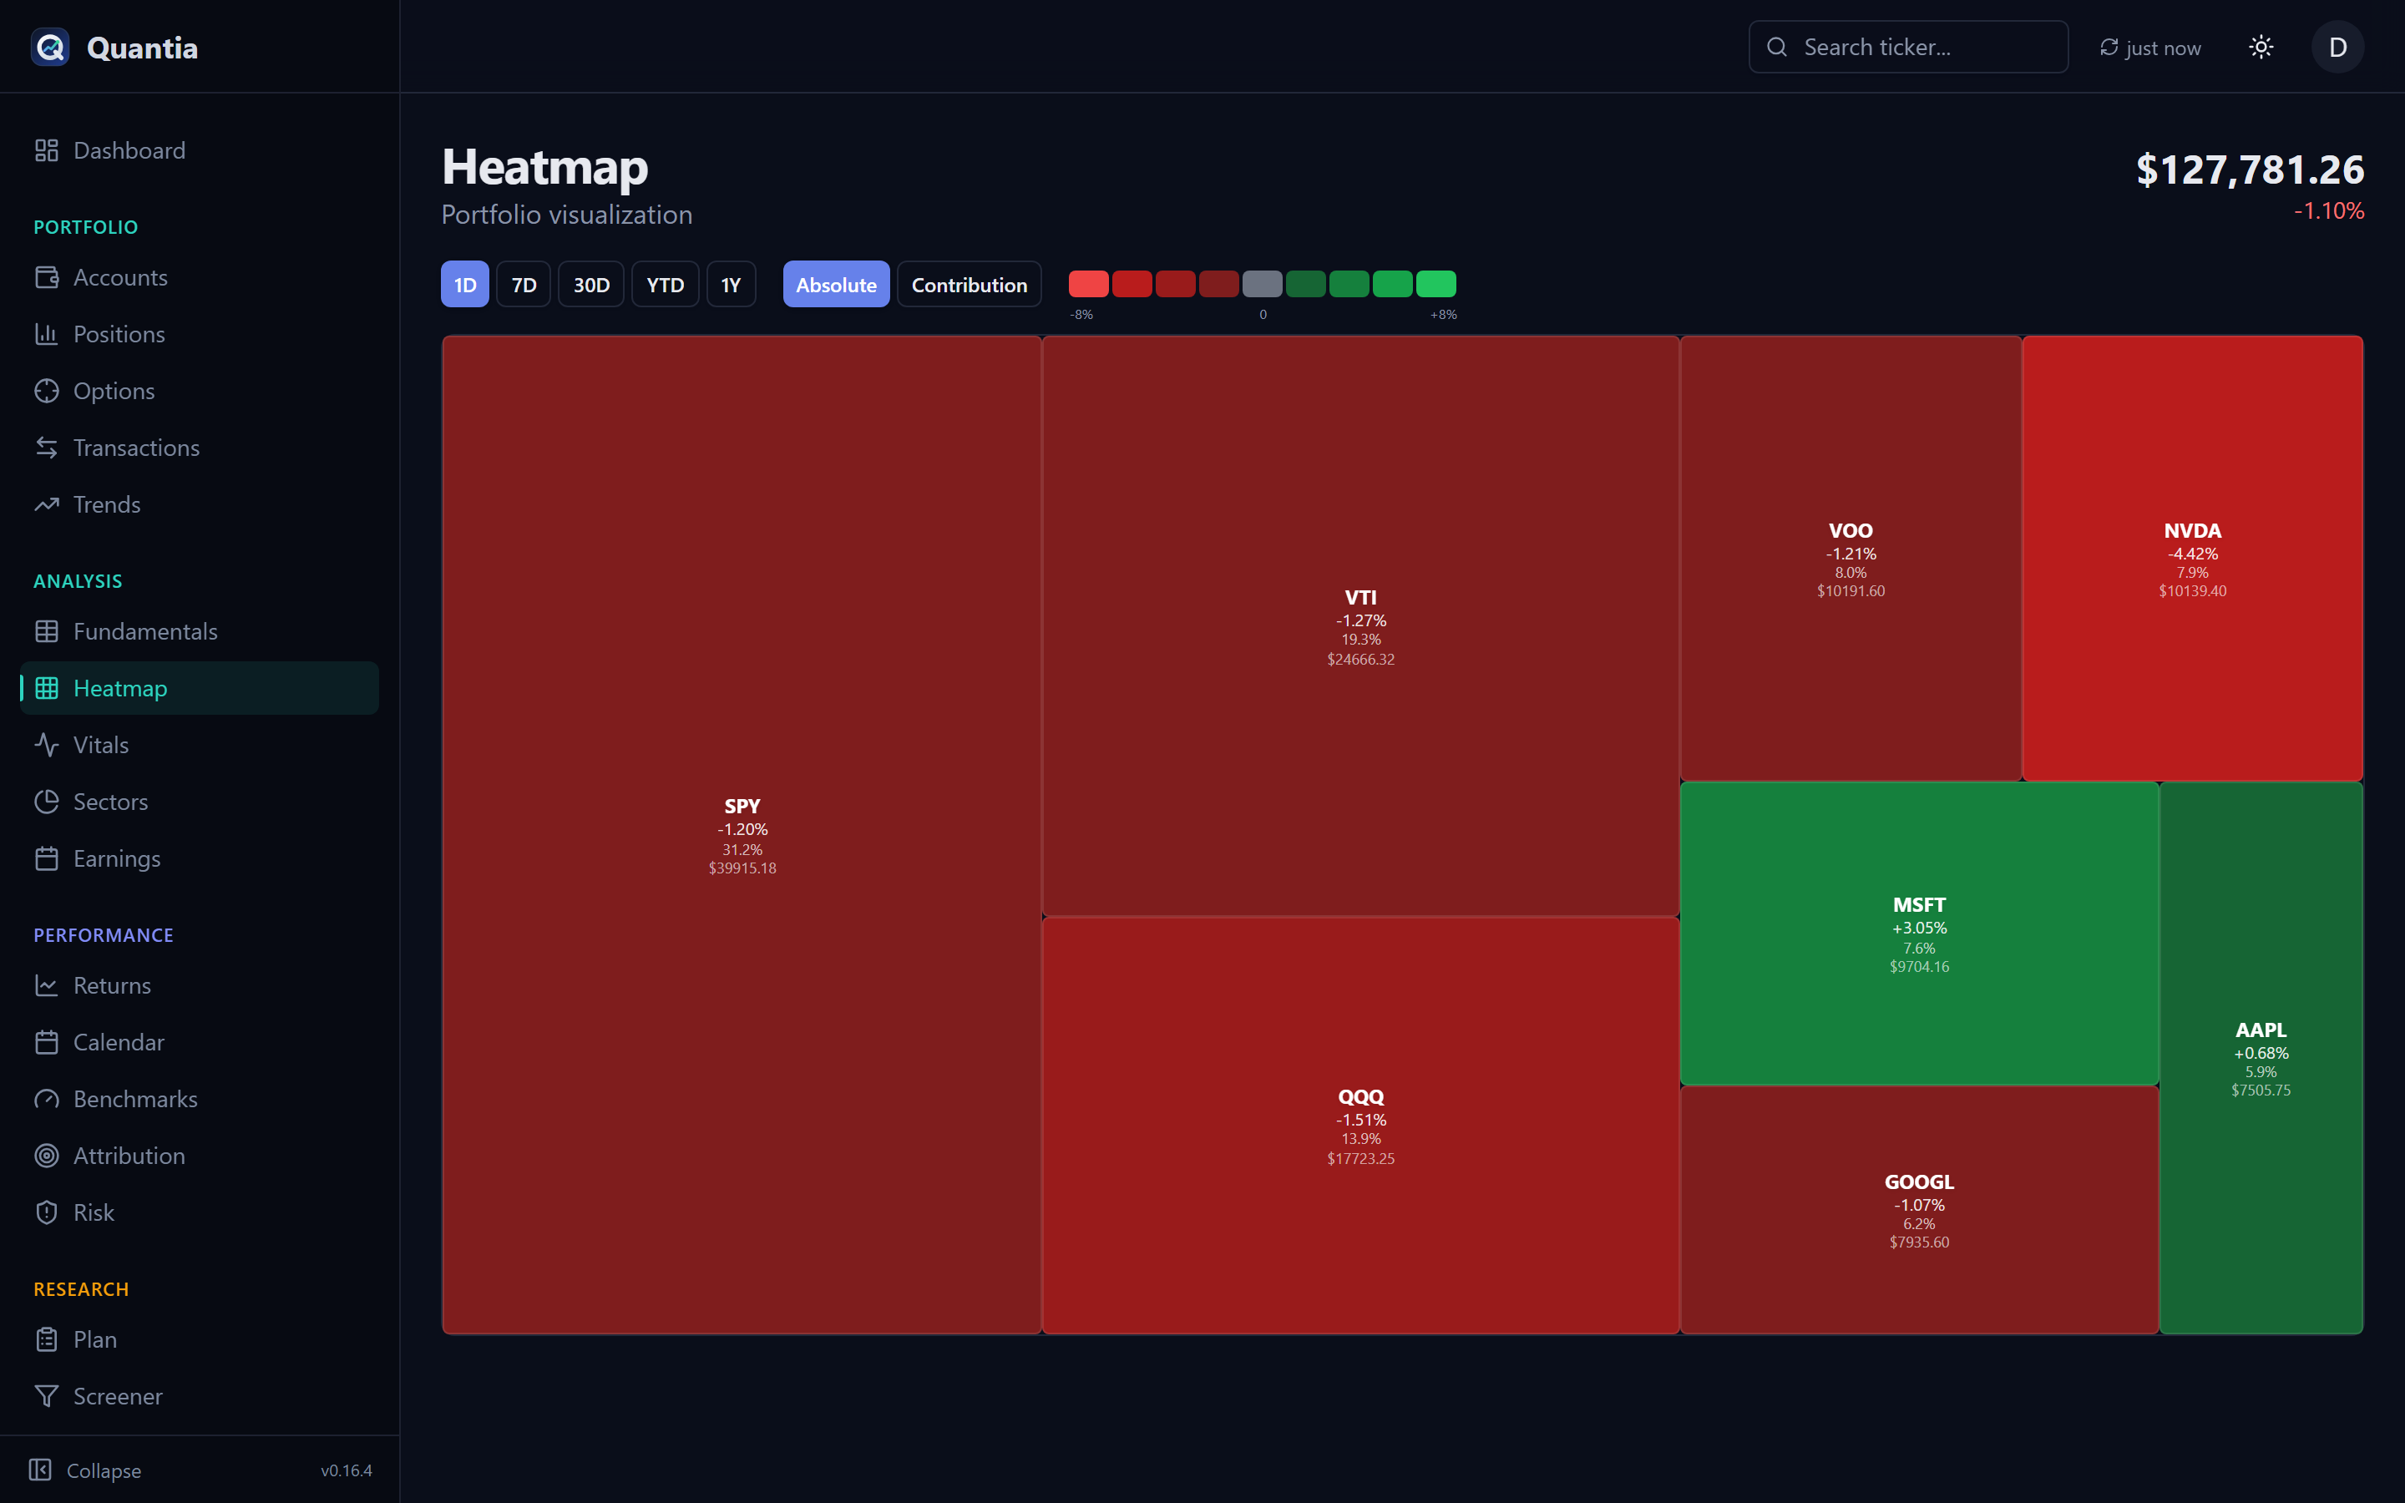
Task: Click the Risk shield icon
Action: (47, 1212)
